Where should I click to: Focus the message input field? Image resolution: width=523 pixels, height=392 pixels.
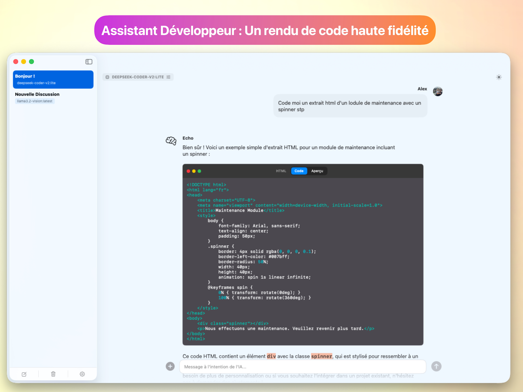(x=303, y=367)
